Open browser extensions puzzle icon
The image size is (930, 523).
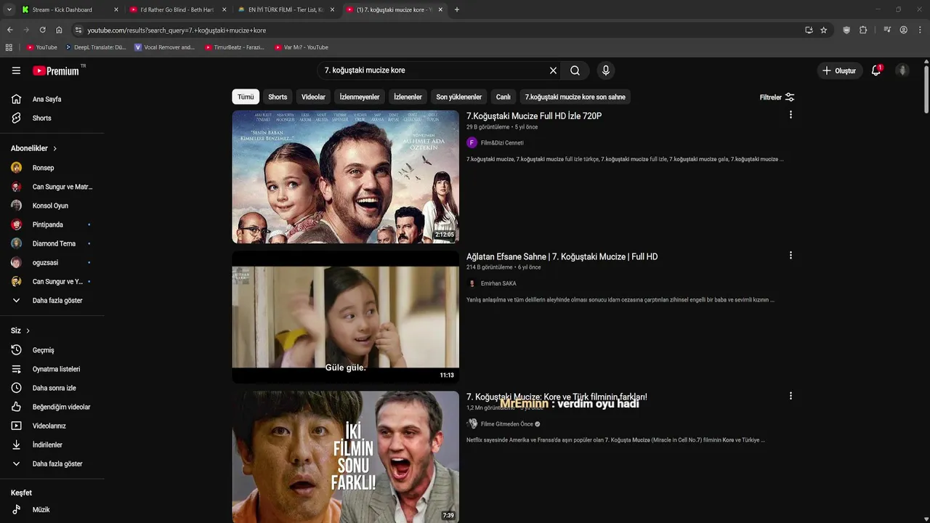[863, 30]
